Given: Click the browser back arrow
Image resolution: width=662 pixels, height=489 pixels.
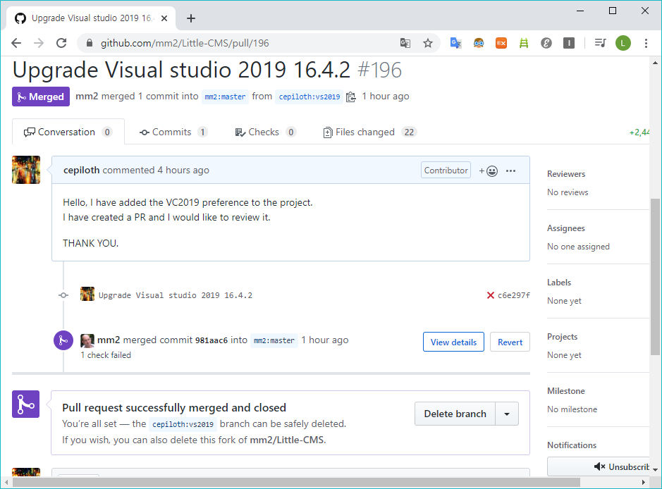Looking at the screenshot, I should (16, 43).
